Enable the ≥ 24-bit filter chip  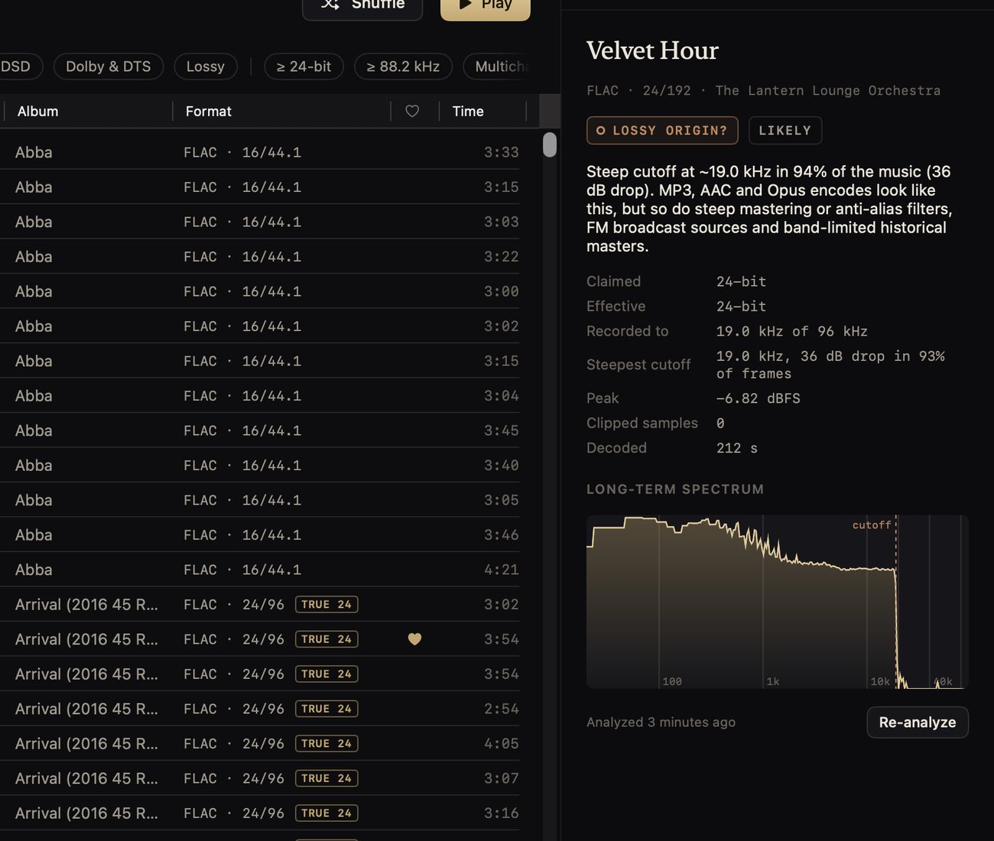pos(304,67)
